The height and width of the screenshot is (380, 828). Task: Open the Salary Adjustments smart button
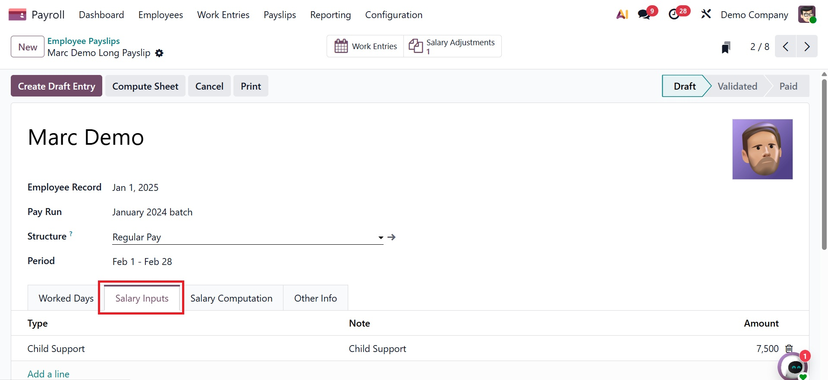point(452,46)
